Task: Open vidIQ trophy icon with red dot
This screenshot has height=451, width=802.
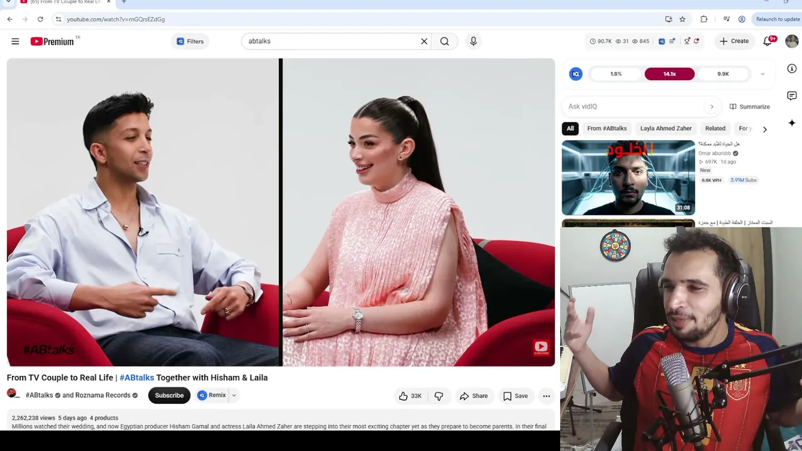Action: click(x=687, y=41)
